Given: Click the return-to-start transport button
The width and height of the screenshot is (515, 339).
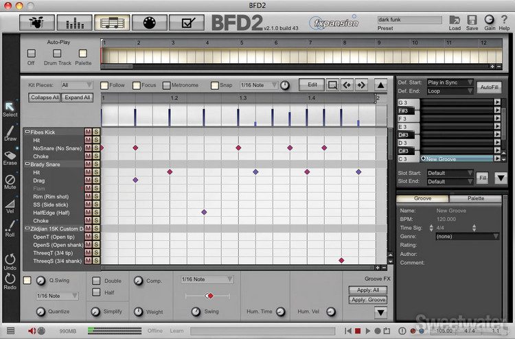Looking at the screenshot, I should coord(348,331).
